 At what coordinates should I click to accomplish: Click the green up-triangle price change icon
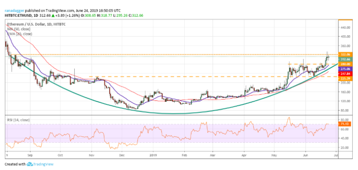[53, 15]
